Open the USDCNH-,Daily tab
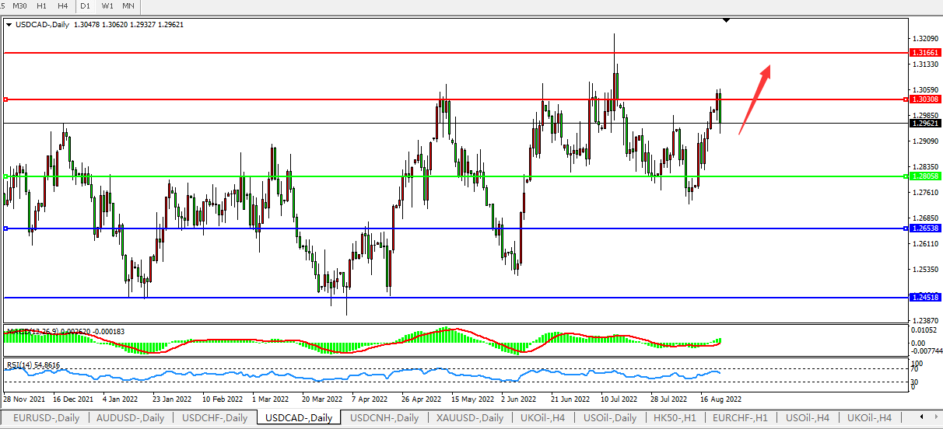This screenshot has height=429, width=943. tap(384, 418)
